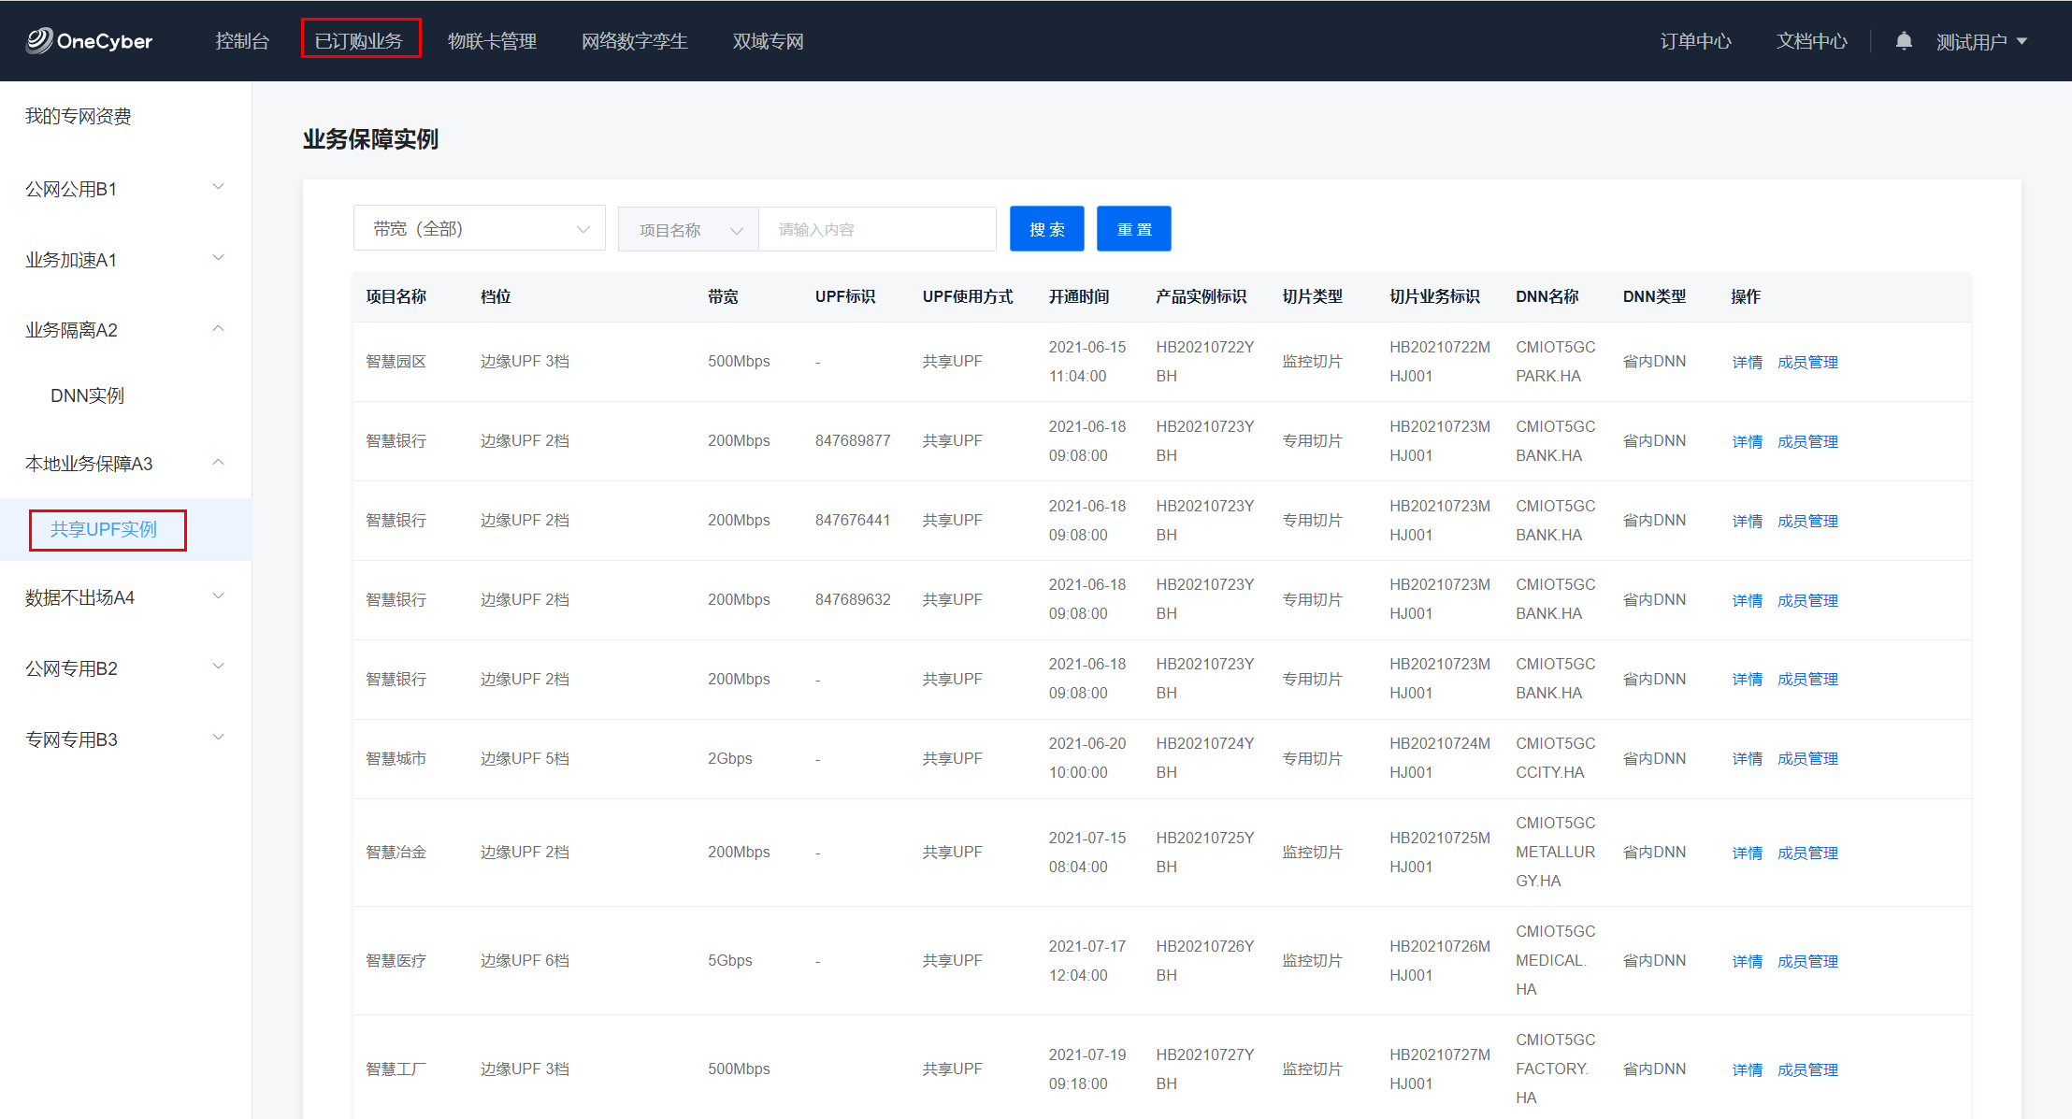
Task: Collapse the 本地业务保障A3 section
Action: click(124, 464)
